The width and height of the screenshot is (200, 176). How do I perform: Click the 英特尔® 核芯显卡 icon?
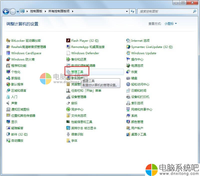(x=68, y=128)
